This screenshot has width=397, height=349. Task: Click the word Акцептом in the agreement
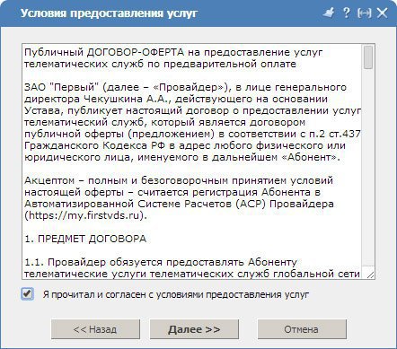[x=49, y=180]
